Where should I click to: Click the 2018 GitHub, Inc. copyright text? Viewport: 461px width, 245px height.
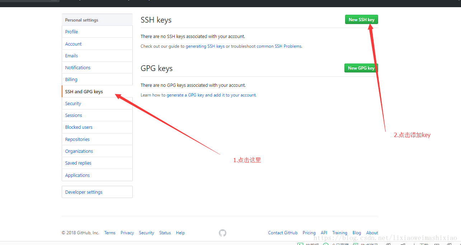80,233
